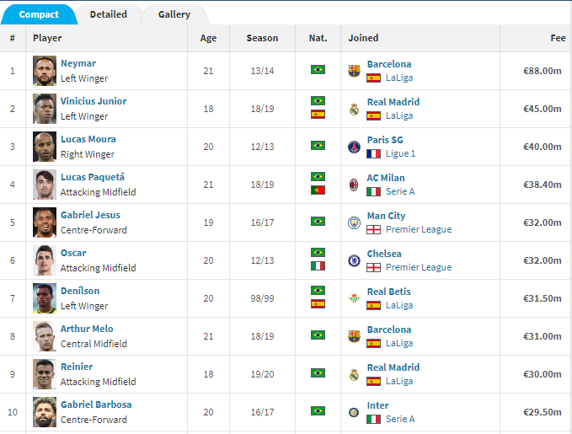Click Gabriel Barbosa's portrait thumbnail
This screenshot has height=434, width=572.
pyautogui.click(x=45, y=412)
